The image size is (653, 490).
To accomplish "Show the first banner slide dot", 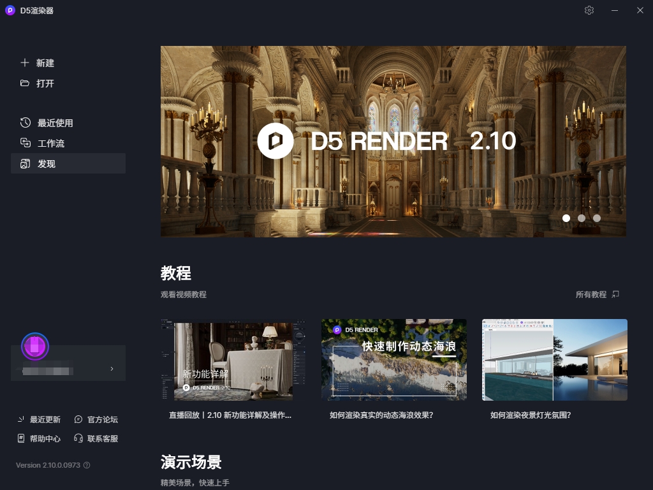I will pos(566,218).
